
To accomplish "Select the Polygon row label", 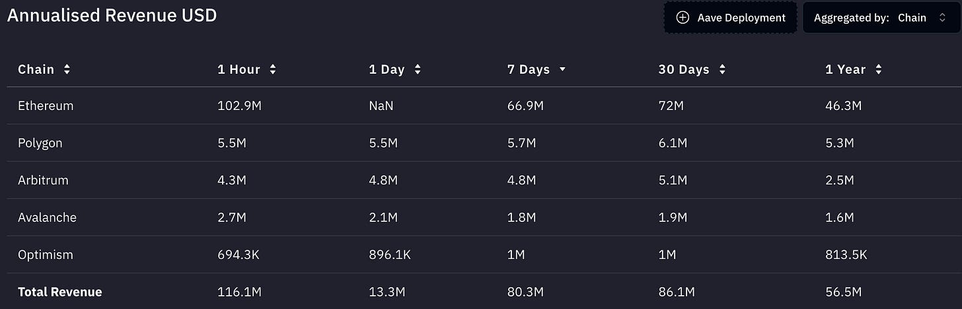I will (x=40, y=142).
